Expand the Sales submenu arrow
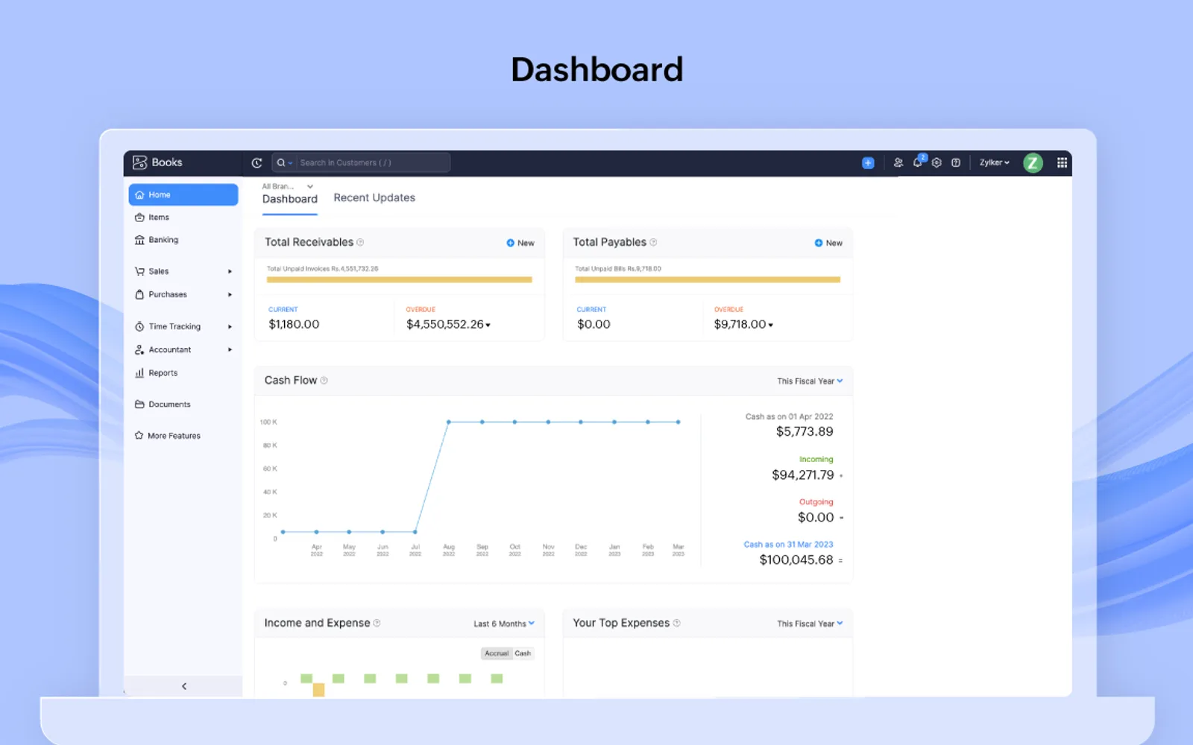Viewport: 1193px width, 745px height. click(x=230, y=272)
